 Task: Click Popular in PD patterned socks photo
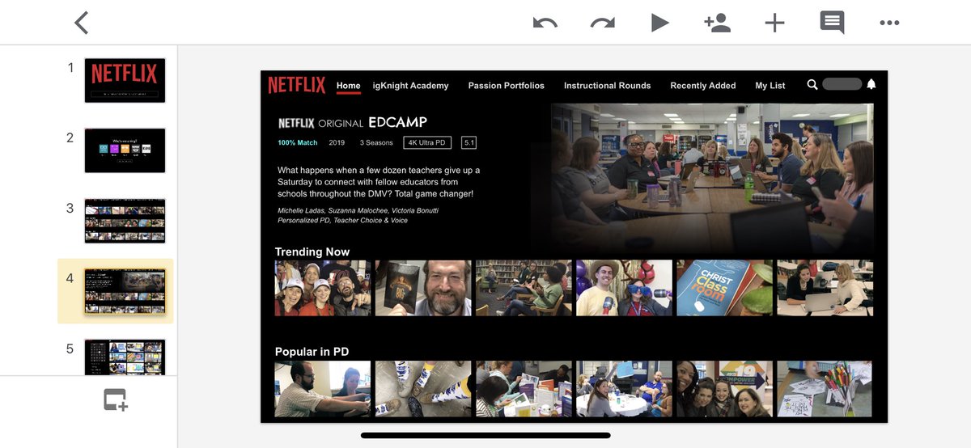point(423,389)
